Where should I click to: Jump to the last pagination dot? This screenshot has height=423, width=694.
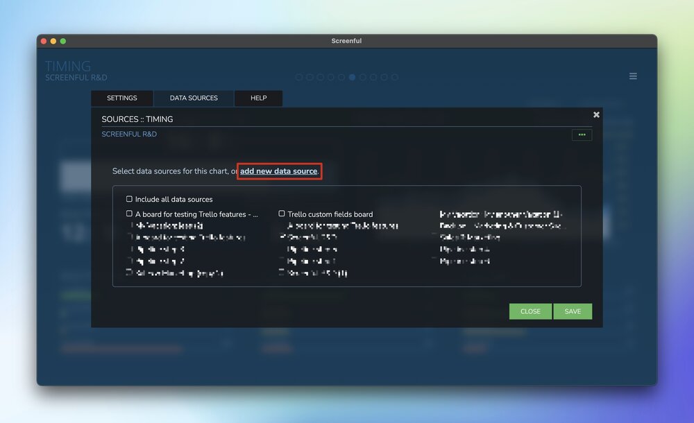(394, 77)
